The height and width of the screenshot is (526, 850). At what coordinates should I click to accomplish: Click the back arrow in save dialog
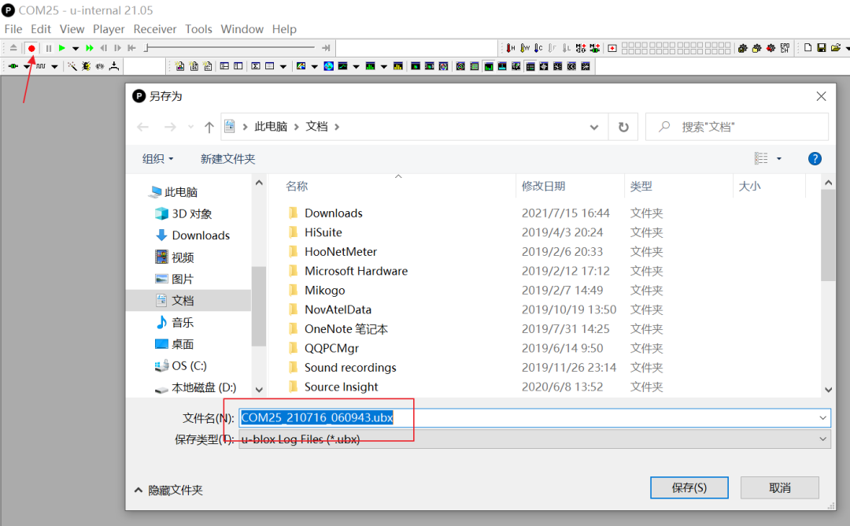tap(142, 127)
